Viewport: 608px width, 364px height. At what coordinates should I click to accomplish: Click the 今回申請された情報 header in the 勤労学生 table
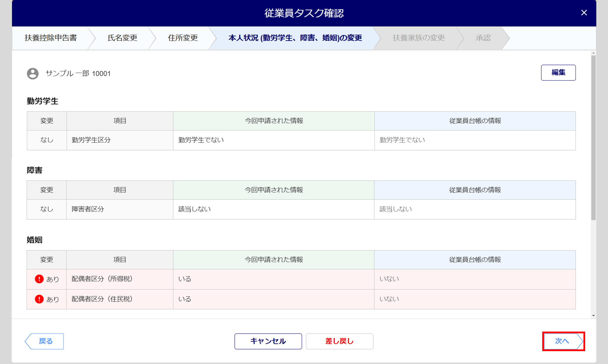click(x=274, y=121)
